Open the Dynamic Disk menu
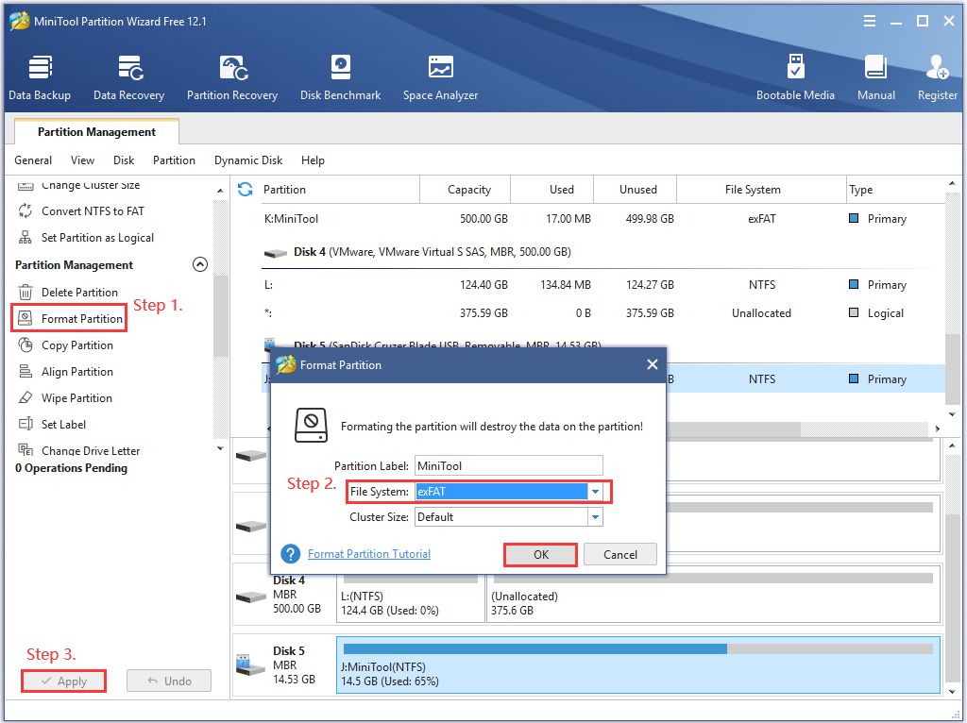 coord(248,160)
